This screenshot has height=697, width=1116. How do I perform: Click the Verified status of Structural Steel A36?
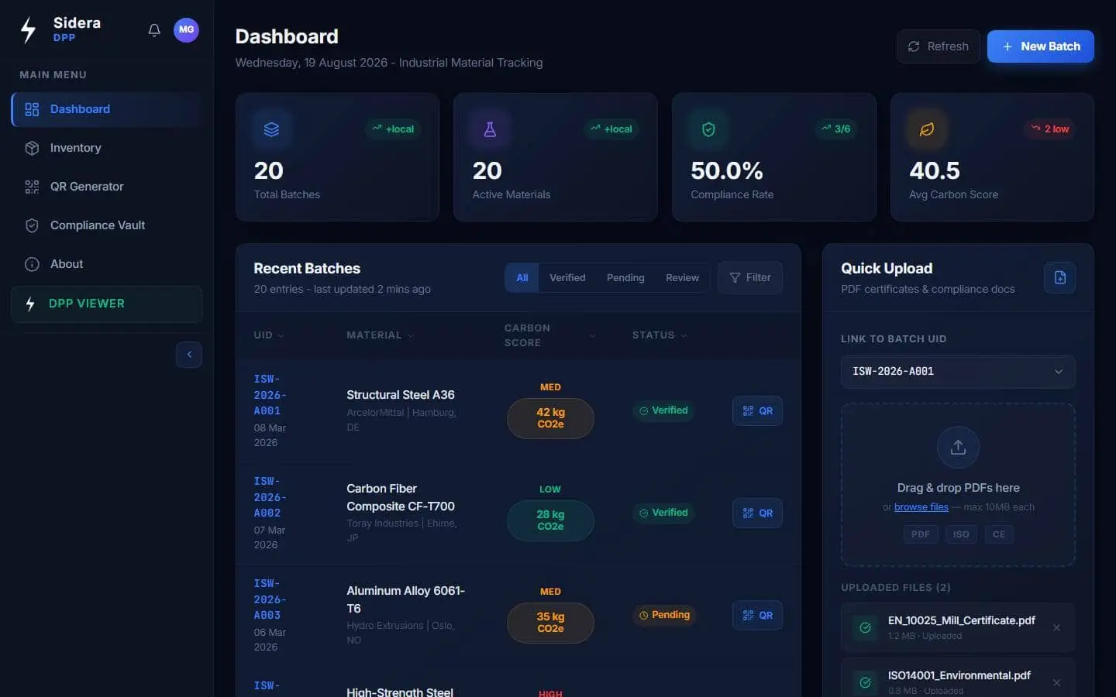tap(663, 410)
